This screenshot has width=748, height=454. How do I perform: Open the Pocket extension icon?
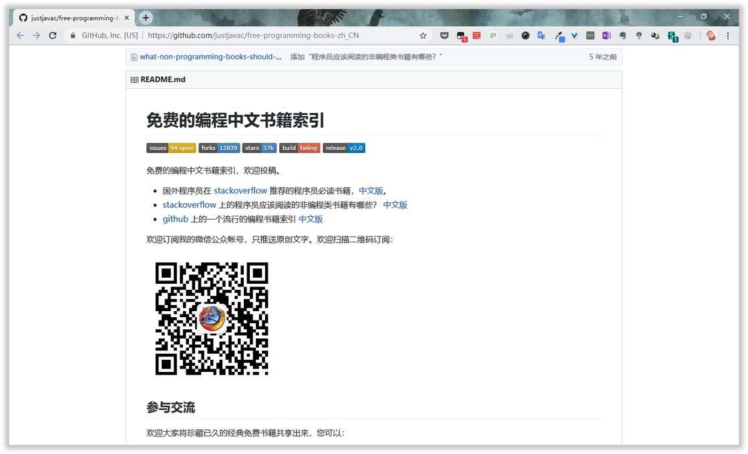coord(443,35)
